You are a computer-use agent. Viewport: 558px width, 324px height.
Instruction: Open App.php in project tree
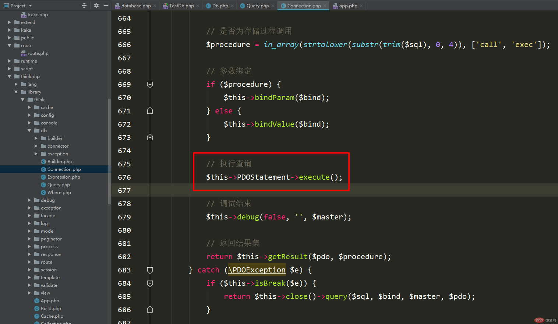(x=50, y=301)
